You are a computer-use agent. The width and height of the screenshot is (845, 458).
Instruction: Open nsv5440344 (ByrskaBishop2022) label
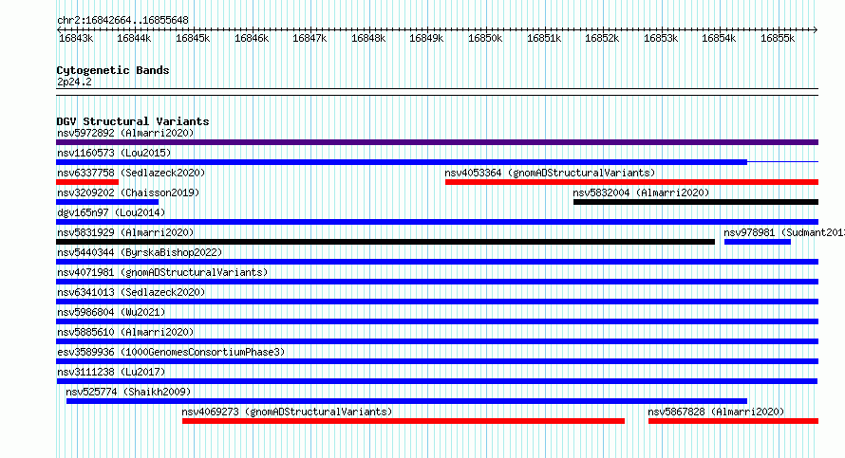140,252
